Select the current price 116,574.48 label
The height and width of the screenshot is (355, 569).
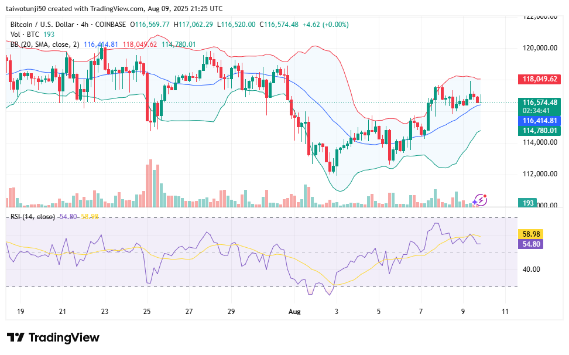click(x=539, y=103)
